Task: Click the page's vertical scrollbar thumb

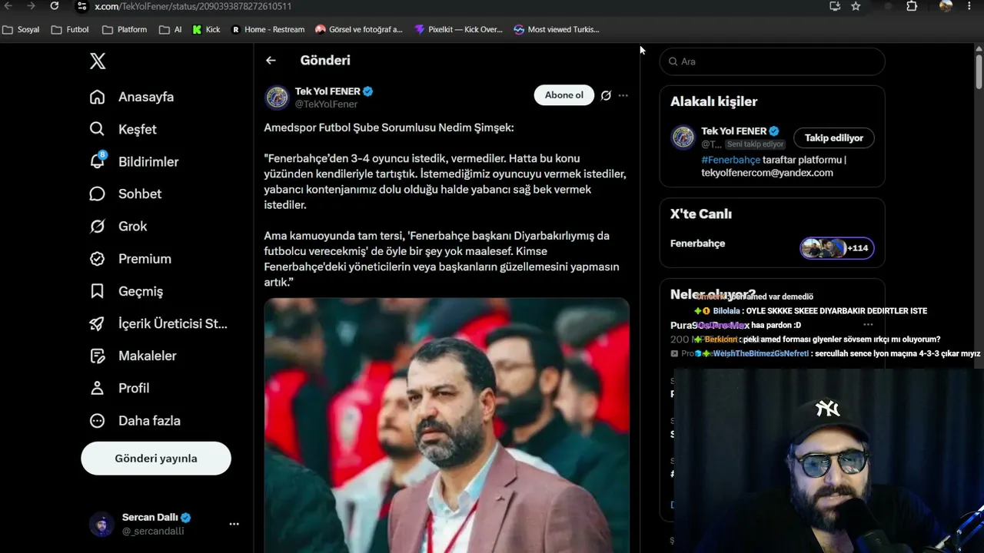Action: (x=979, y=72)
